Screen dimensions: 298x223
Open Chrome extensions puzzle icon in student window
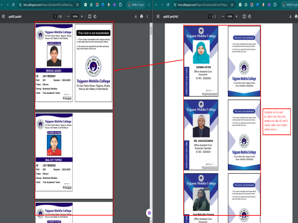[x=120, y=5]
